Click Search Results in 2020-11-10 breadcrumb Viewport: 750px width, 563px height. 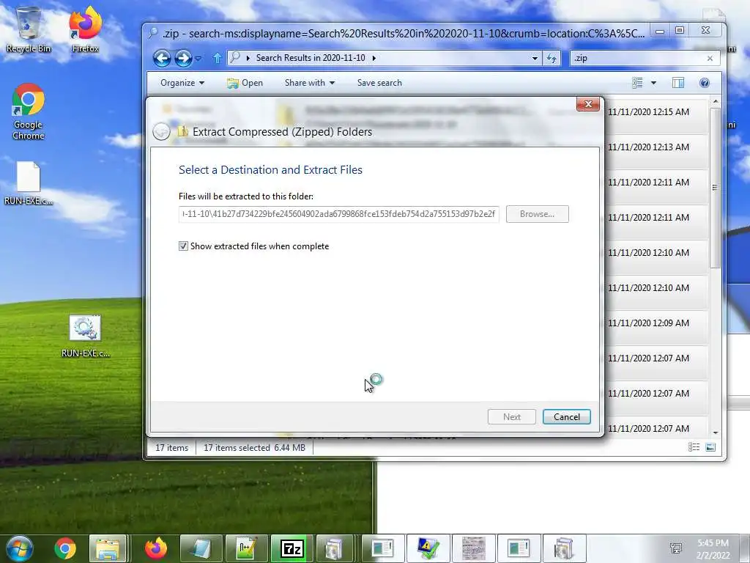[x=311, y=58]
